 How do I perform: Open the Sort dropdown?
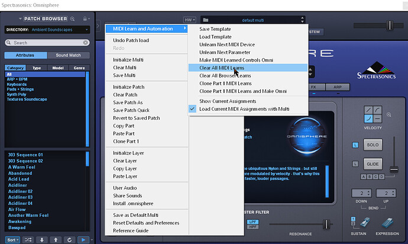point(12,240)
